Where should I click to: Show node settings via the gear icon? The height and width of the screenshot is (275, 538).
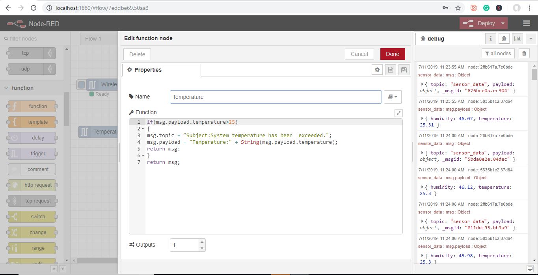pyautogui.click(x=377, y=70)
